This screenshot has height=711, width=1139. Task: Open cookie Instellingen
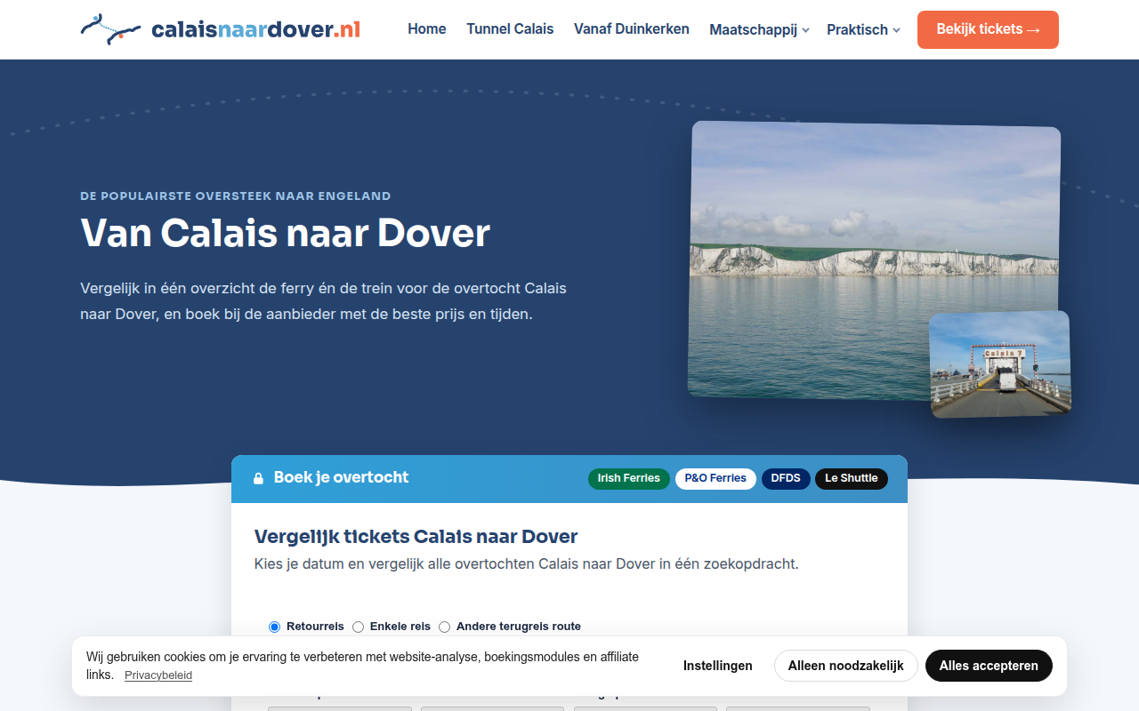pos(718,666)
